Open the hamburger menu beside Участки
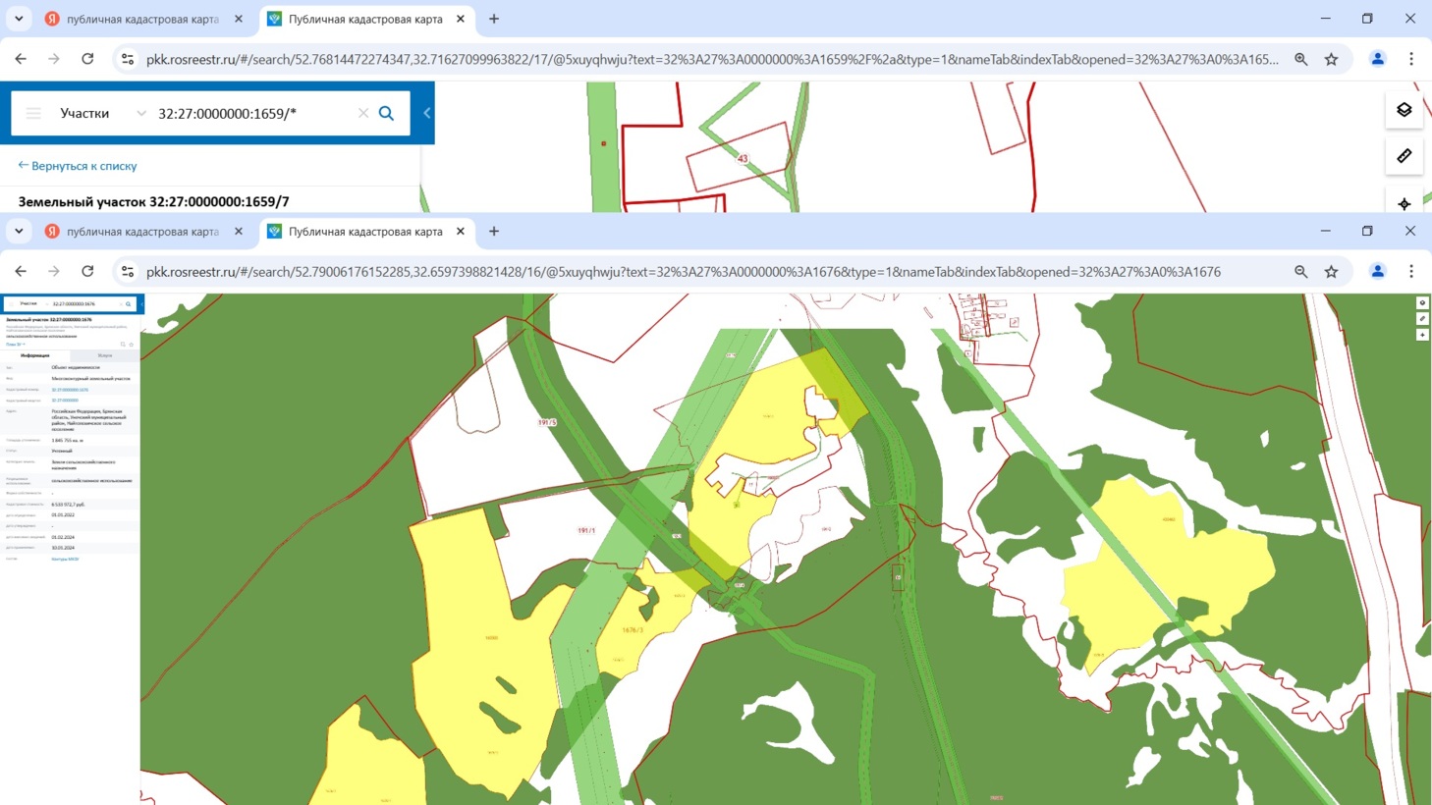This screenshot has width=1432, height=805. (33, 113)
